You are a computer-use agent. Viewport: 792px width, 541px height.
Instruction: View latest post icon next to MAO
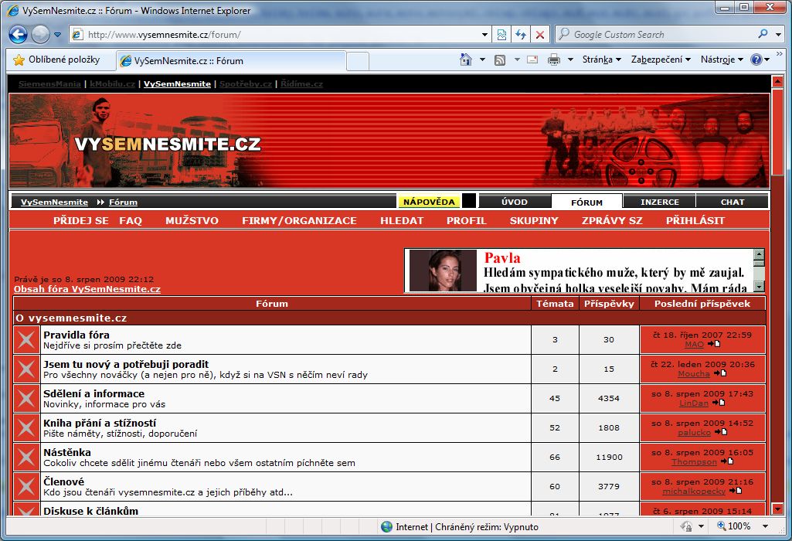point(714,344)
